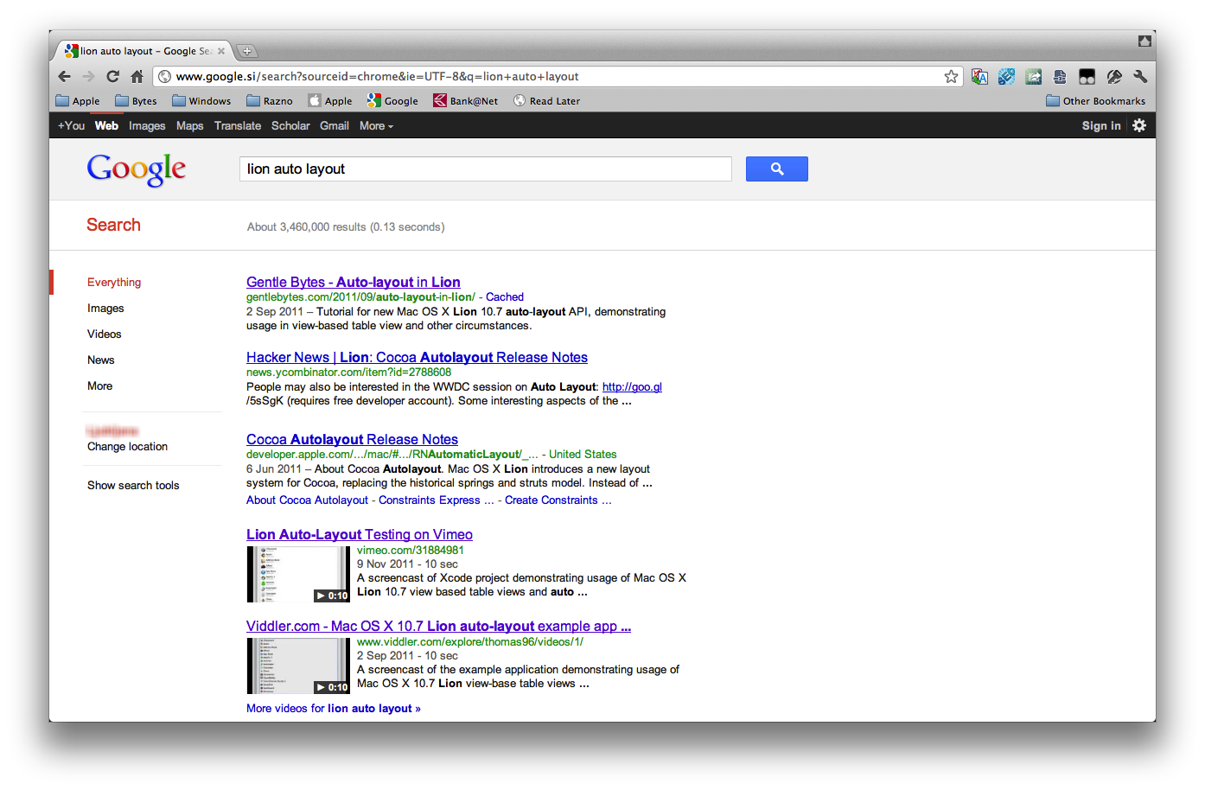The height and width of the screenshot is (790, 1205).
Task: Click the key-in-circle extension icon
Action: 1114,77
